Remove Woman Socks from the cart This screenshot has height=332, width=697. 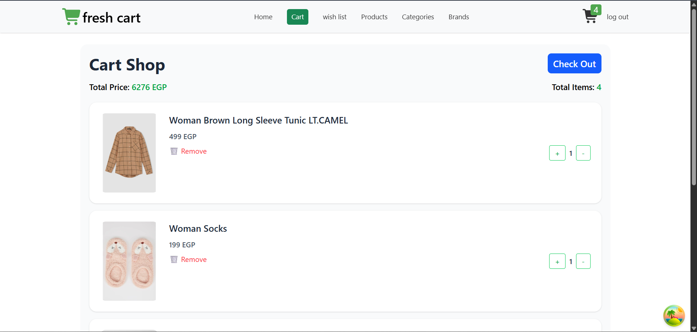[194, 259]
